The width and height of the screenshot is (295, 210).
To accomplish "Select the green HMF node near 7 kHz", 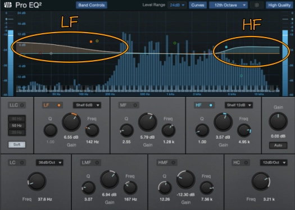I will click(x=242, y=76).
